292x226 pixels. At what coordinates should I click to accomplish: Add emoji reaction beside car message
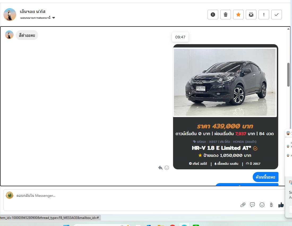167,168
